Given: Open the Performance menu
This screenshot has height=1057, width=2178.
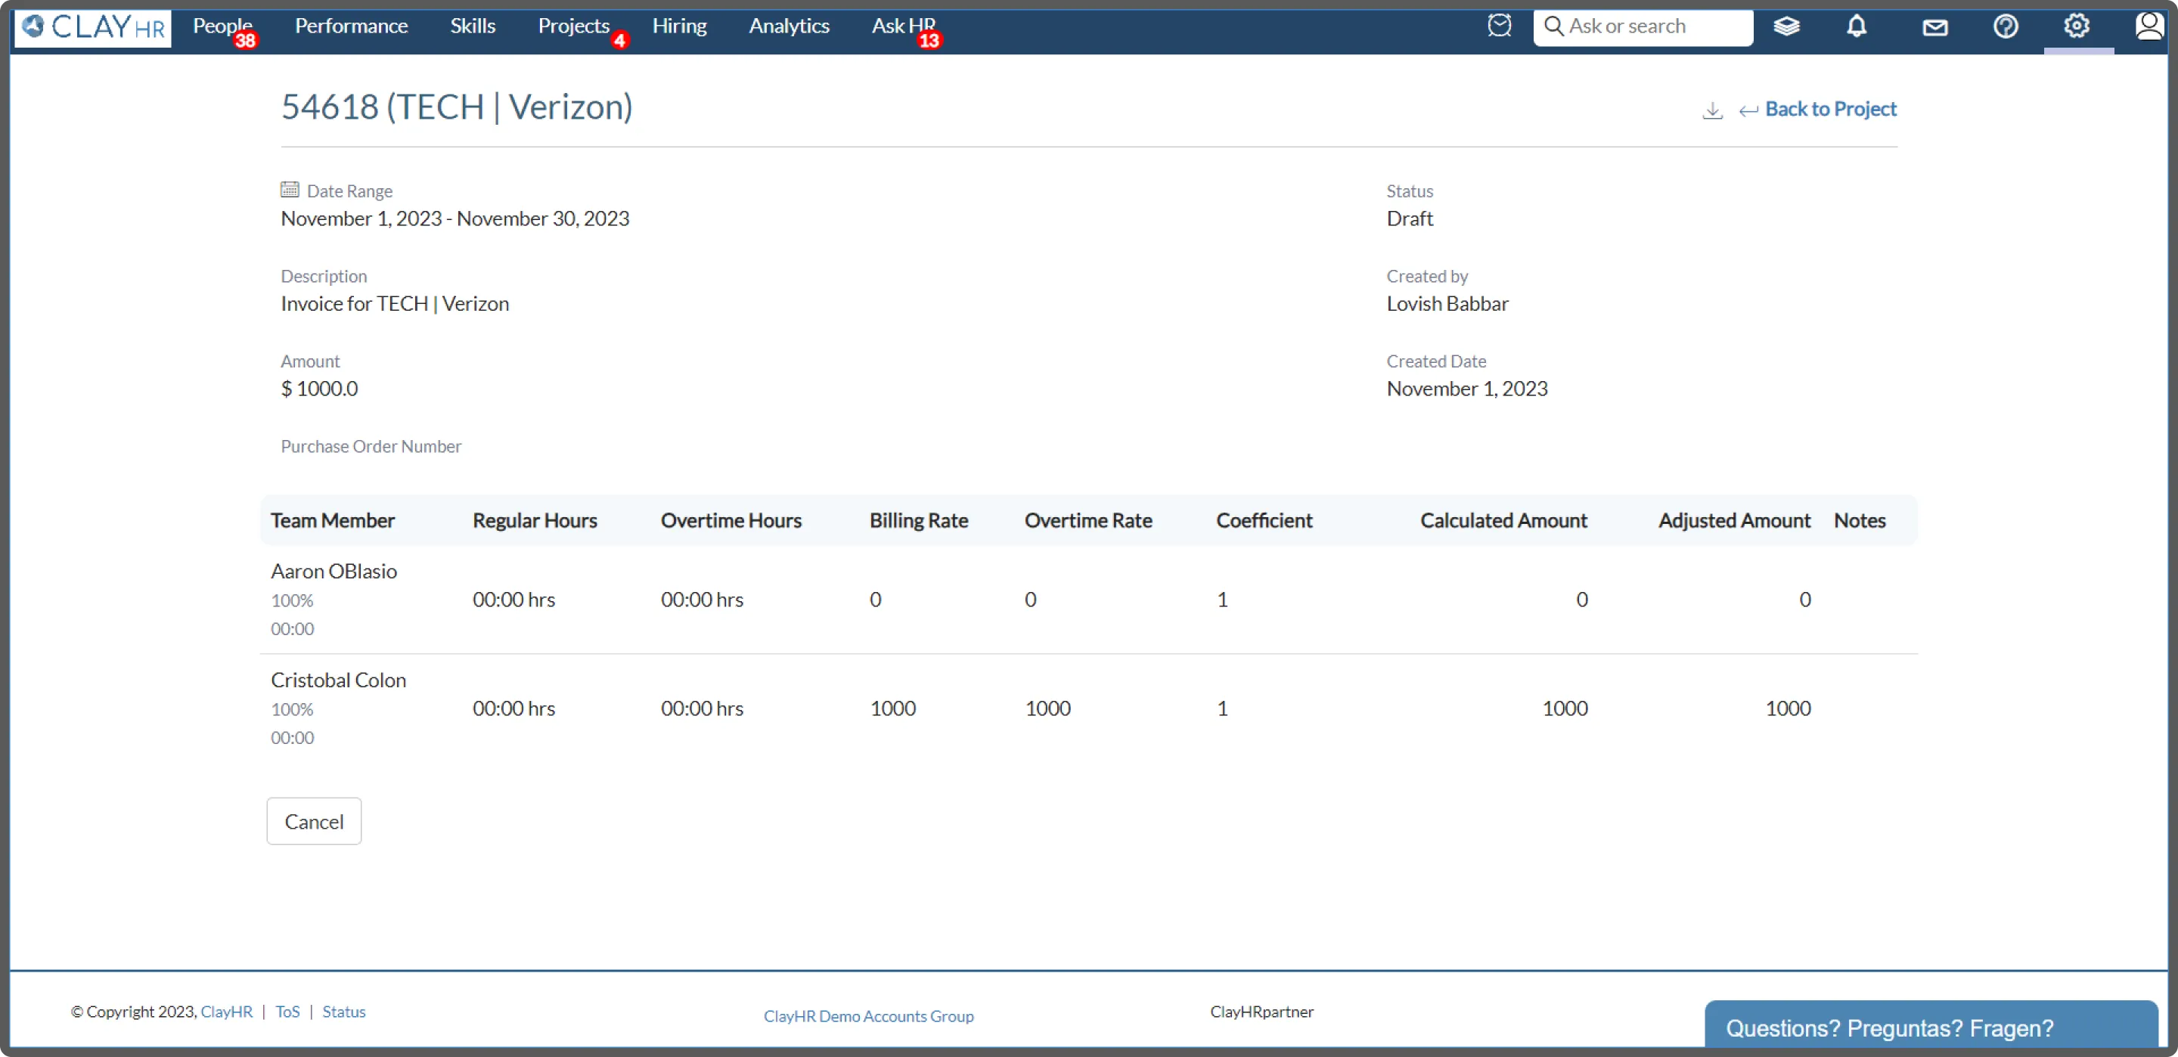Looking at the screenshot, I should [x=351, y=26].
